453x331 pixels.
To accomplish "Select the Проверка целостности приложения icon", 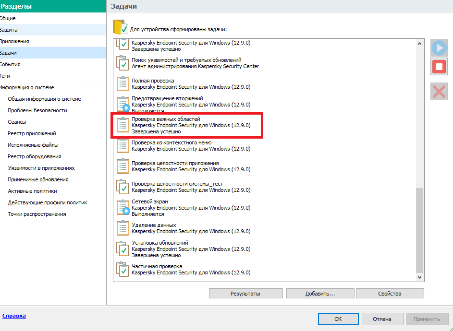I will [x=123, y=166].
